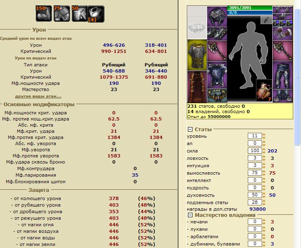Focus the мечами mastery input field
301x248 pixels.
(x=255, y=222)
